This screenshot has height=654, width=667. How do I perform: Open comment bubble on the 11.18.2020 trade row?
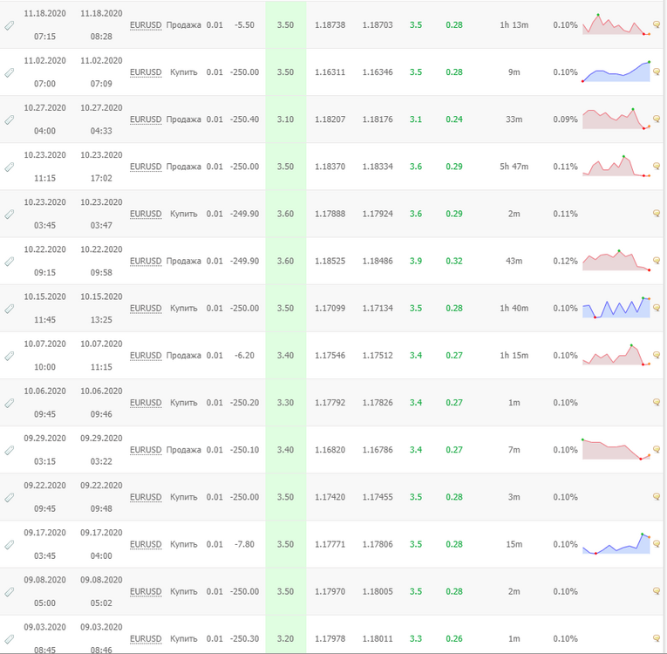(657, 24)
